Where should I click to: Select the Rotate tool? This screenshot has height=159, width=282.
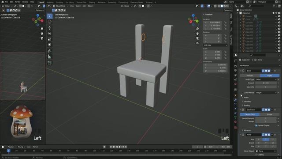(49, 34)
